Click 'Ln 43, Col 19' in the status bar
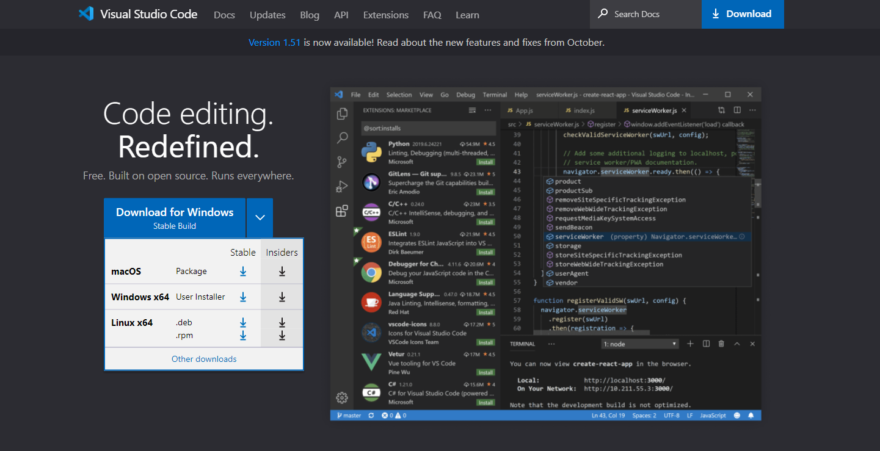This screenshot has width=880, height=451. [608, 416]
